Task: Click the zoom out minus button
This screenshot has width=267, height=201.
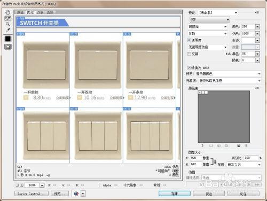Action: click(x=17, y=185)
